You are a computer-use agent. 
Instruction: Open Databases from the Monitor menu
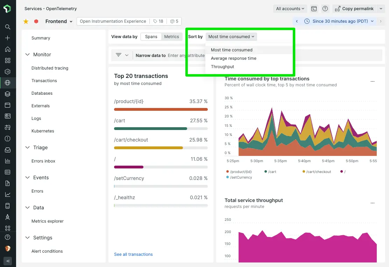click(x=43, y=93)
